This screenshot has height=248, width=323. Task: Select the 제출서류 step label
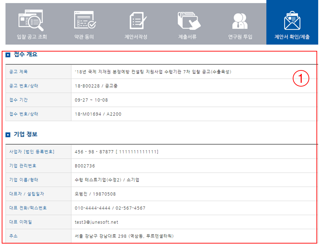point(188,37)
